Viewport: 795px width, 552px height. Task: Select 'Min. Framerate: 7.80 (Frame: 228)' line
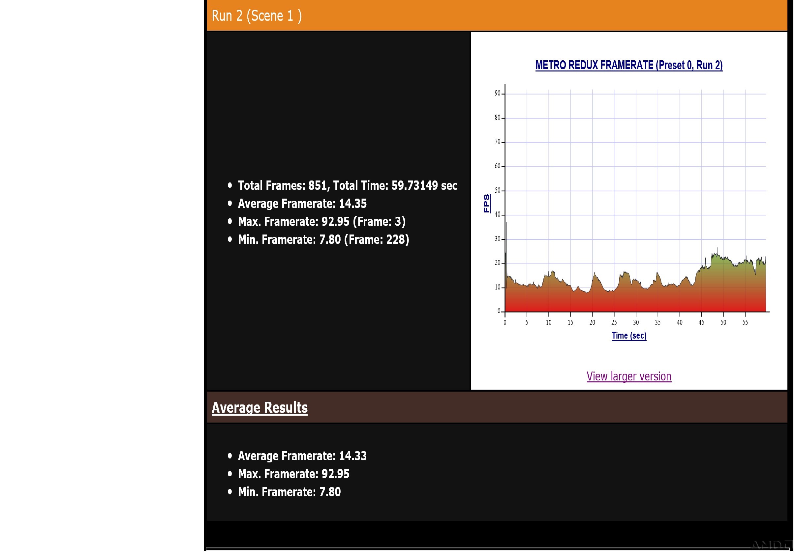tap(324, 240)
